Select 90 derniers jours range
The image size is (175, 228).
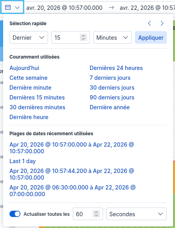[x=112, y=97]
